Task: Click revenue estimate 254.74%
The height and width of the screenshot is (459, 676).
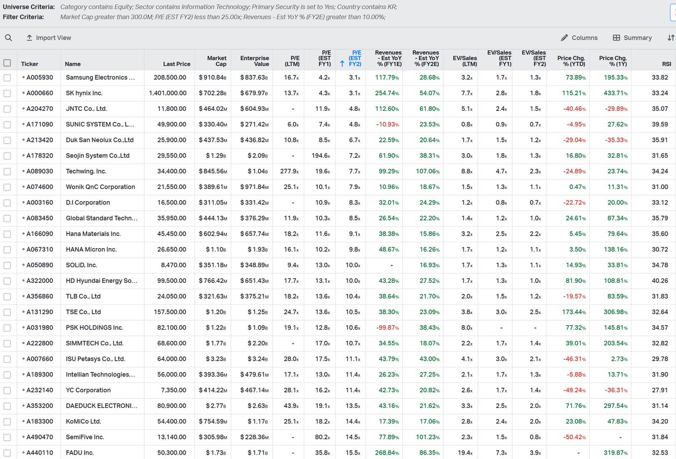Action: (387, 93)
